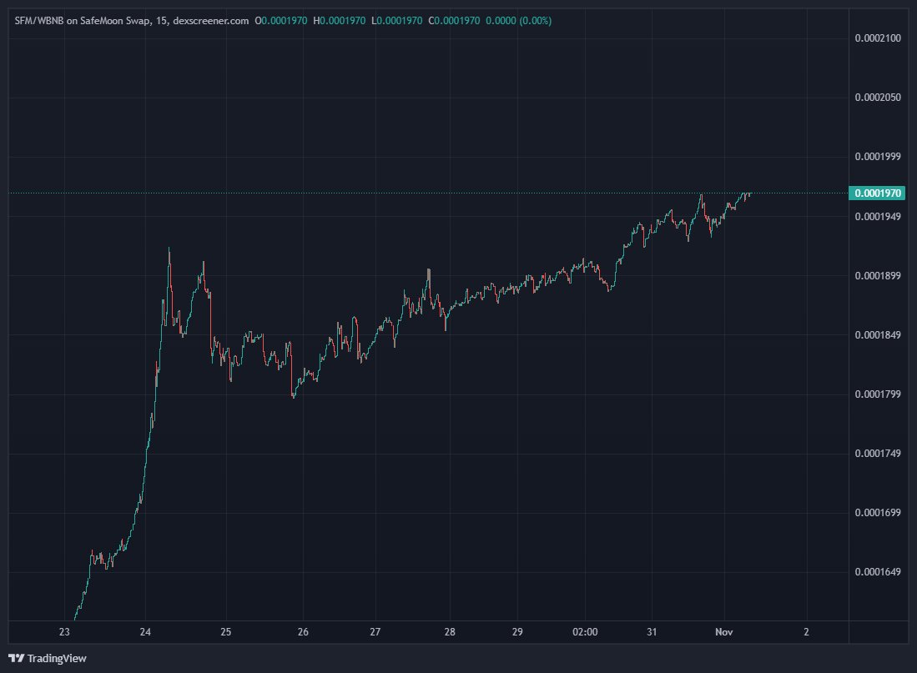Screen dimensions: 917x673
Task: Click the current price label 0.0001970
Action: pyautogui.click(x=877, y=193)
